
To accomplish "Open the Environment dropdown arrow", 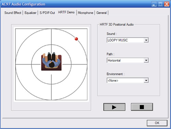I will (x=146, y=80).
